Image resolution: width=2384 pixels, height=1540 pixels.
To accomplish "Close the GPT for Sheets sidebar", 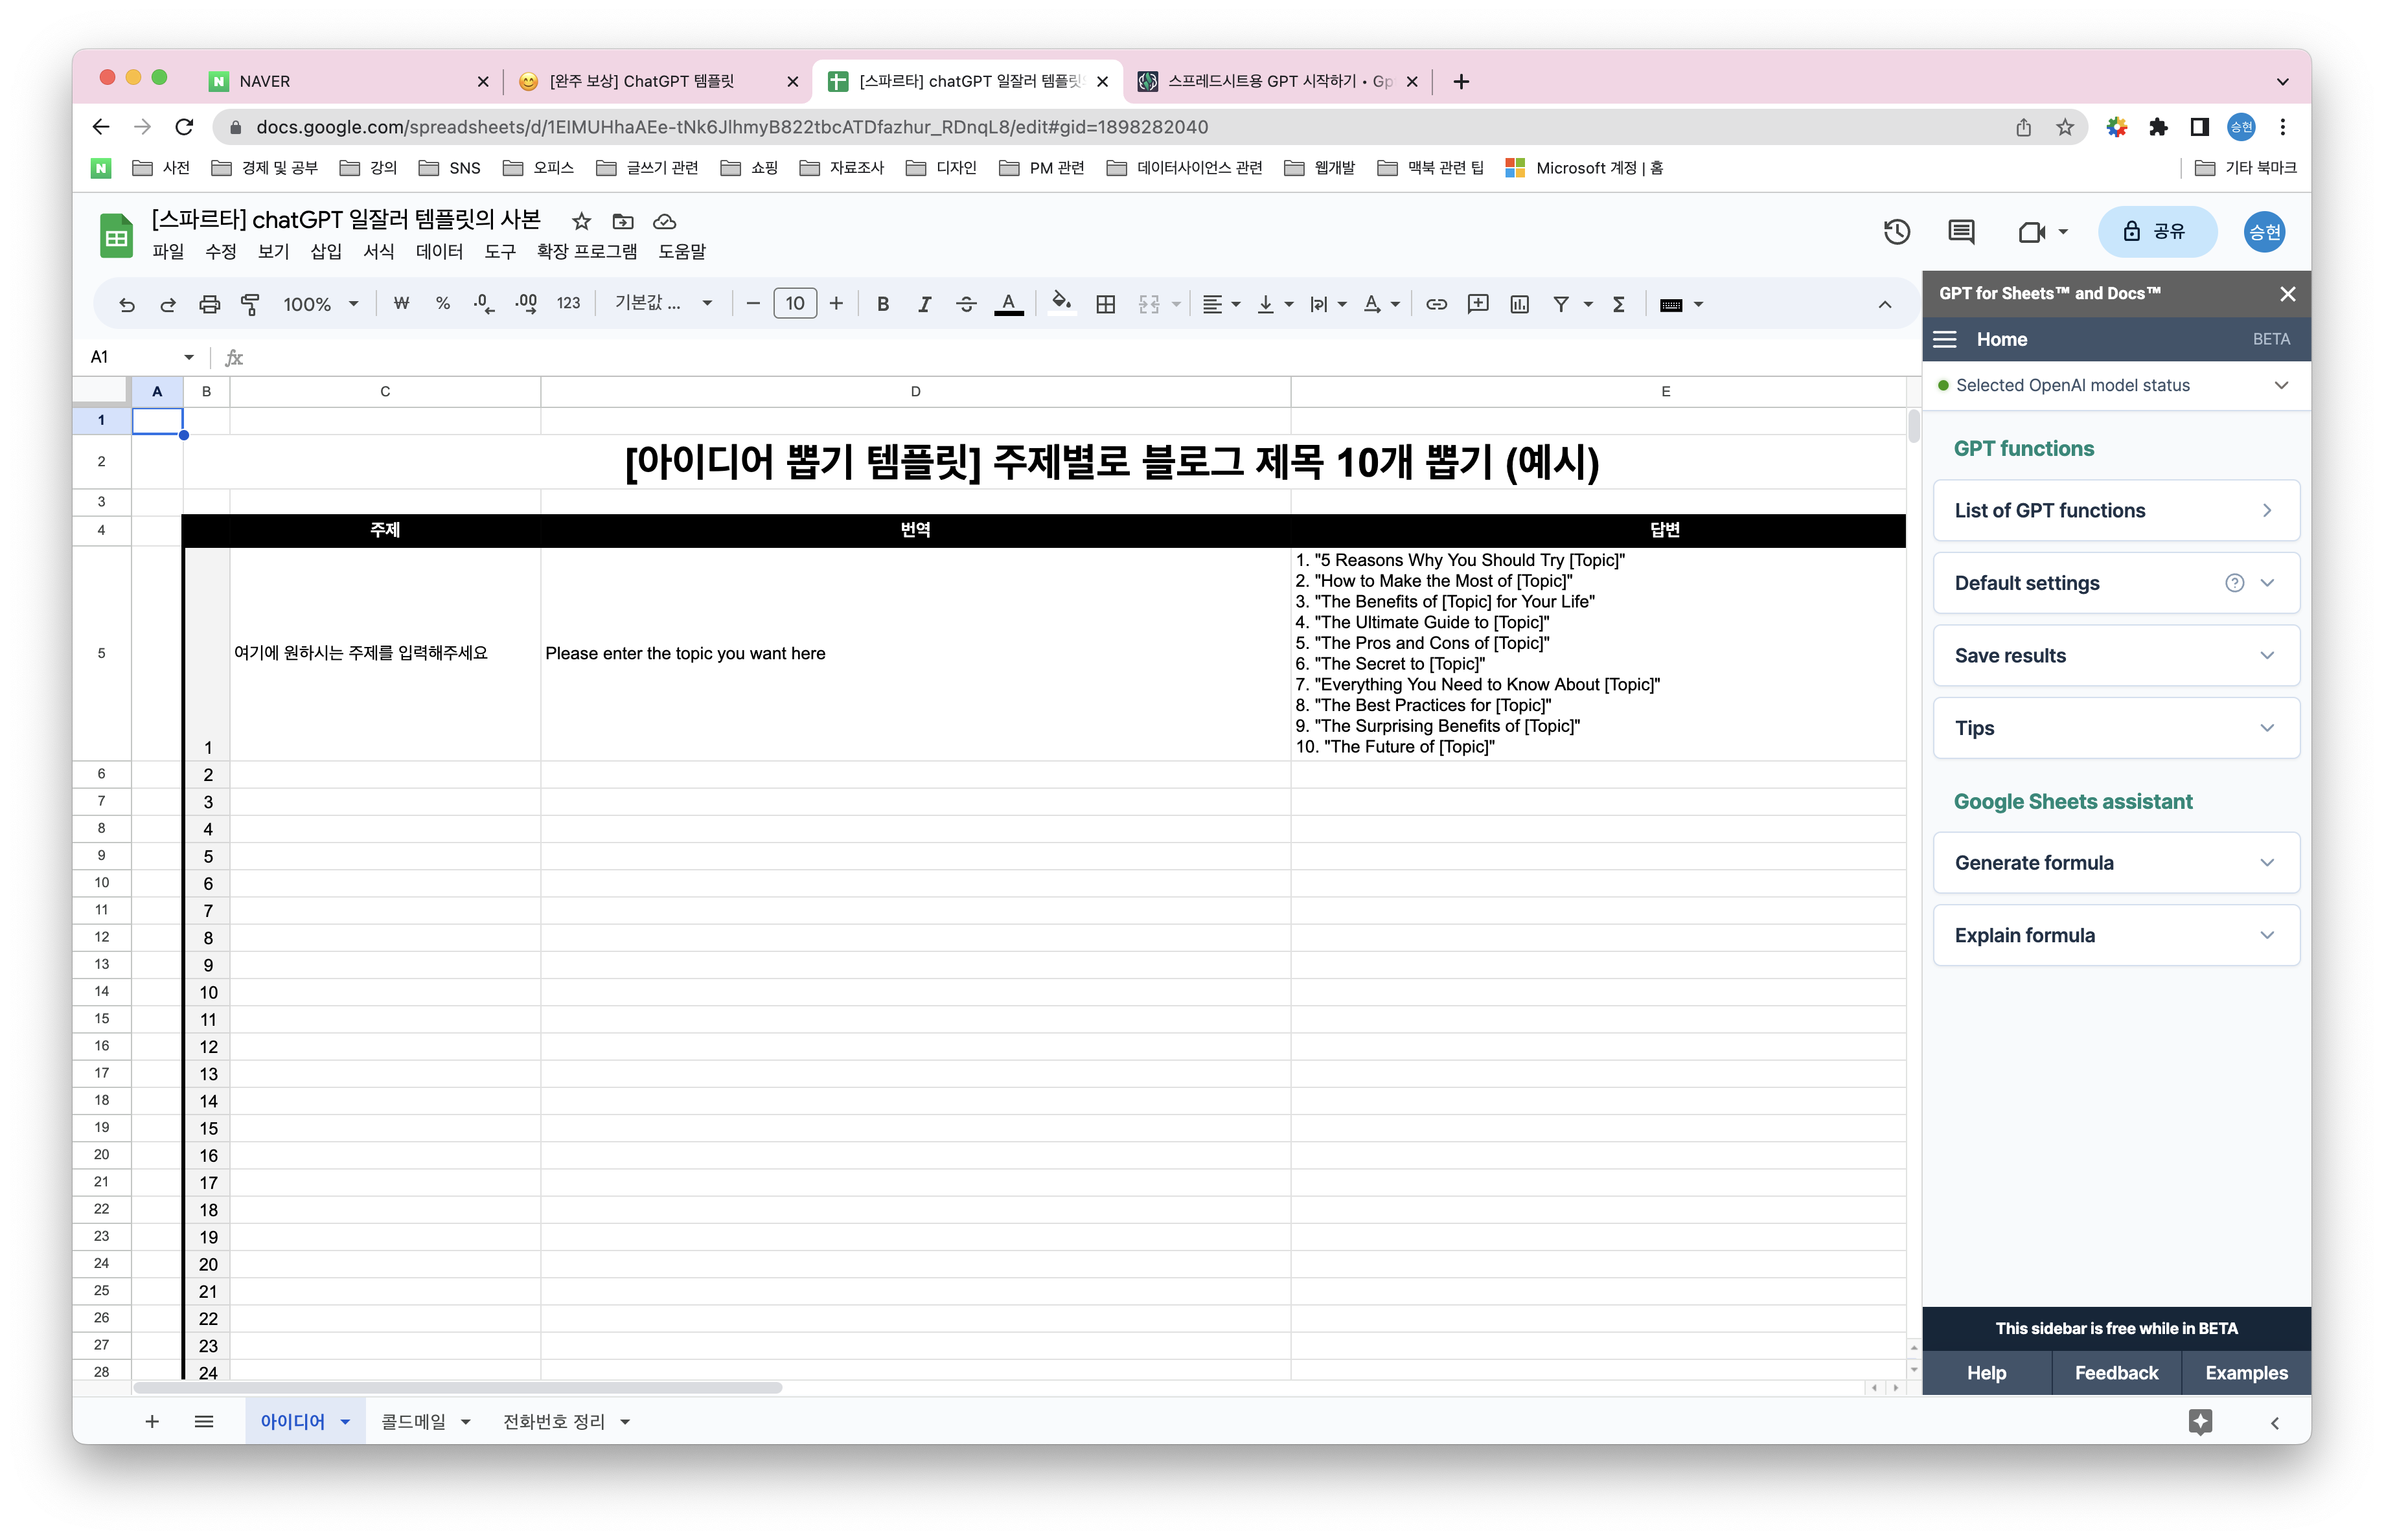I will pos(2287,294).
